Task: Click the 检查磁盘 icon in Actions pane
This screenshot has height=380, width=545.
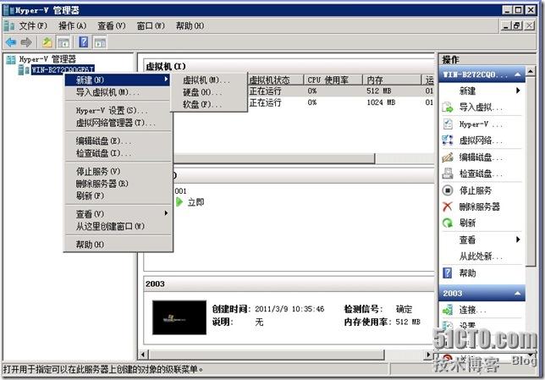Action: pyautogui.click(x=448, y=173)
